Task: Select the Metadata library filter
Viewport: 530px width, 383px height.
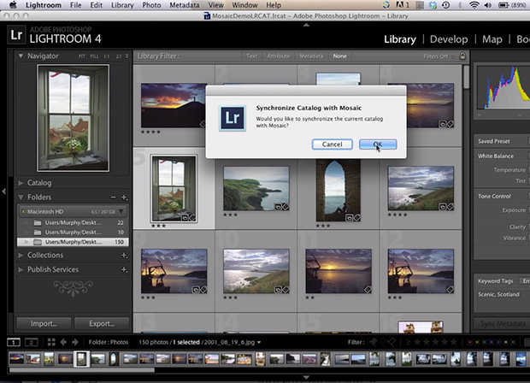Action: [x=311, y=56]
